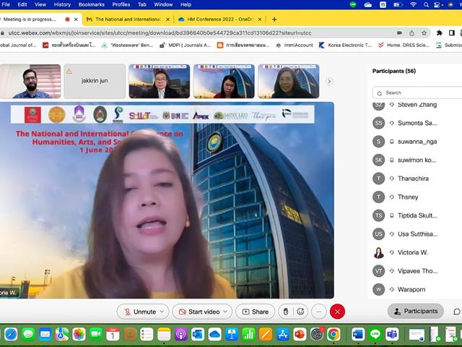Bookmark this page with star icon

point(424,33)
